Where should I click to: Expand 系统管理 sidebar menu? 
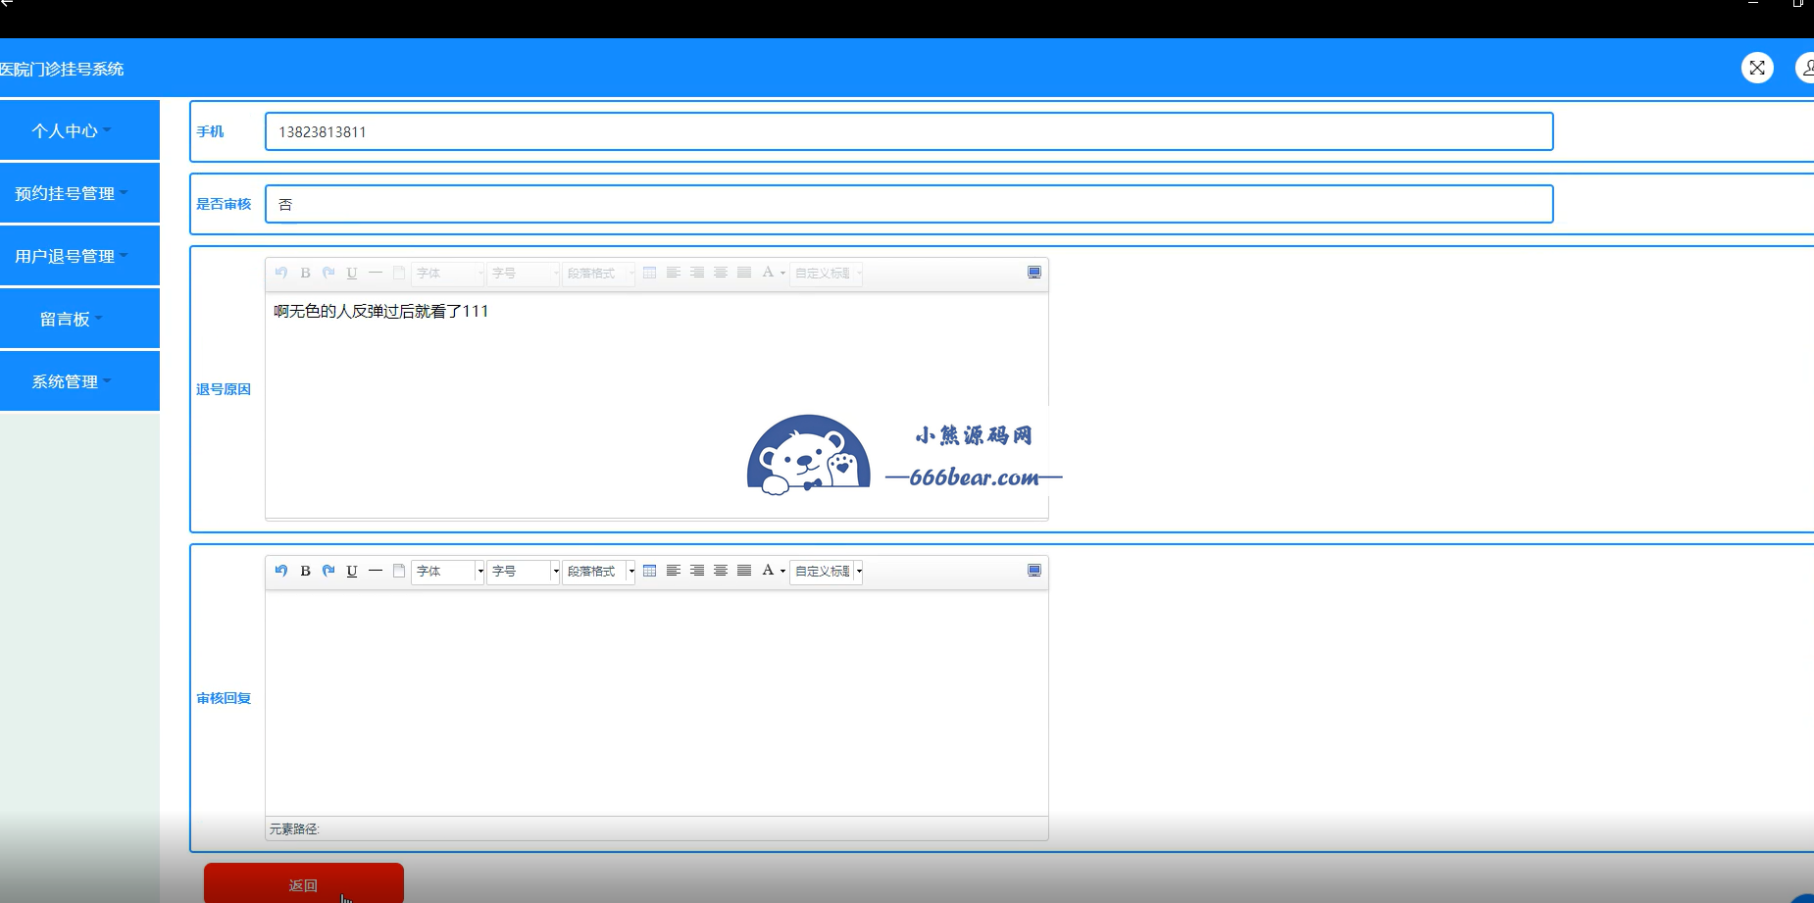(79, 381)
